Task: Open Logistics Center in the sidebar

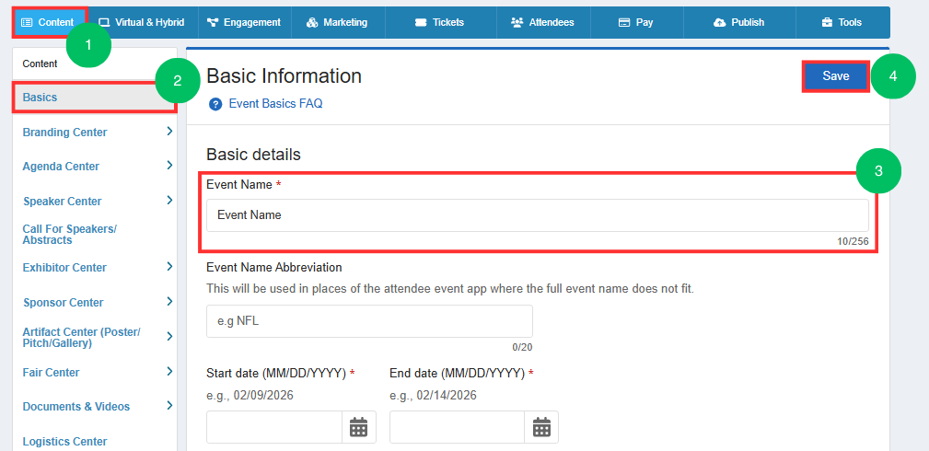Action: (64, 442)
